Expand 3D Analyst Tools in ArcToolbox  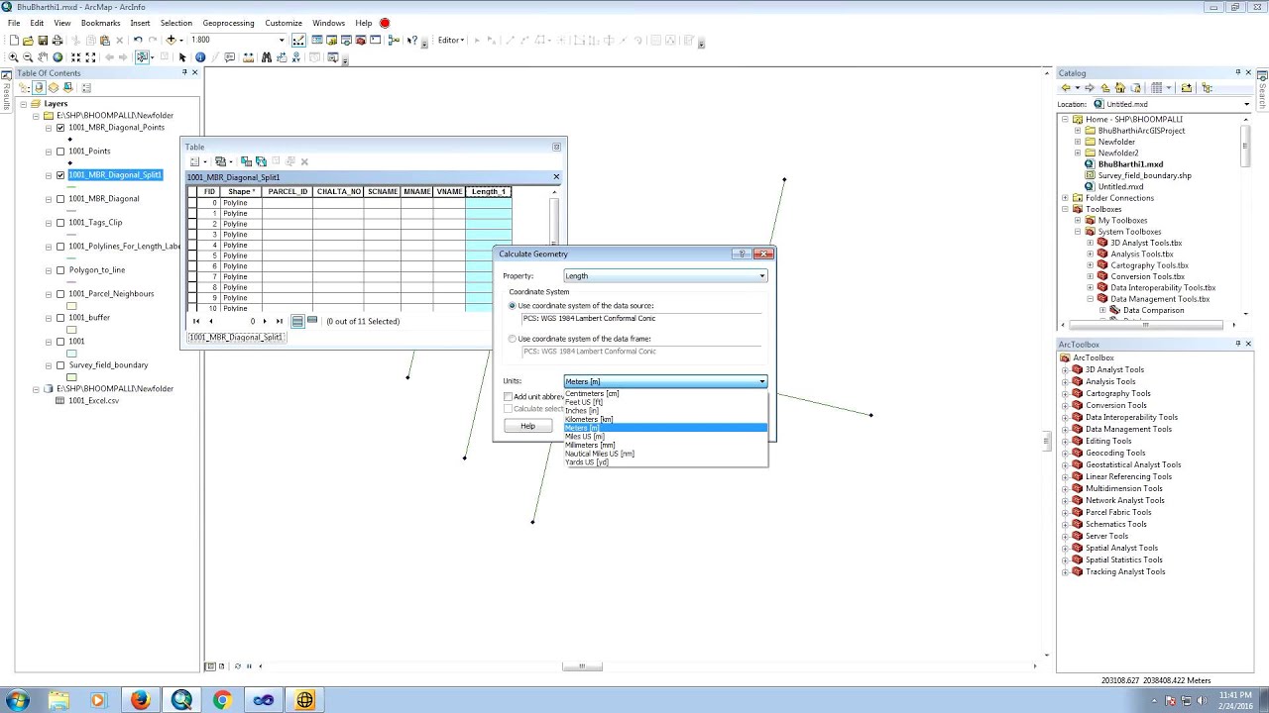[x=1066, y=369]
